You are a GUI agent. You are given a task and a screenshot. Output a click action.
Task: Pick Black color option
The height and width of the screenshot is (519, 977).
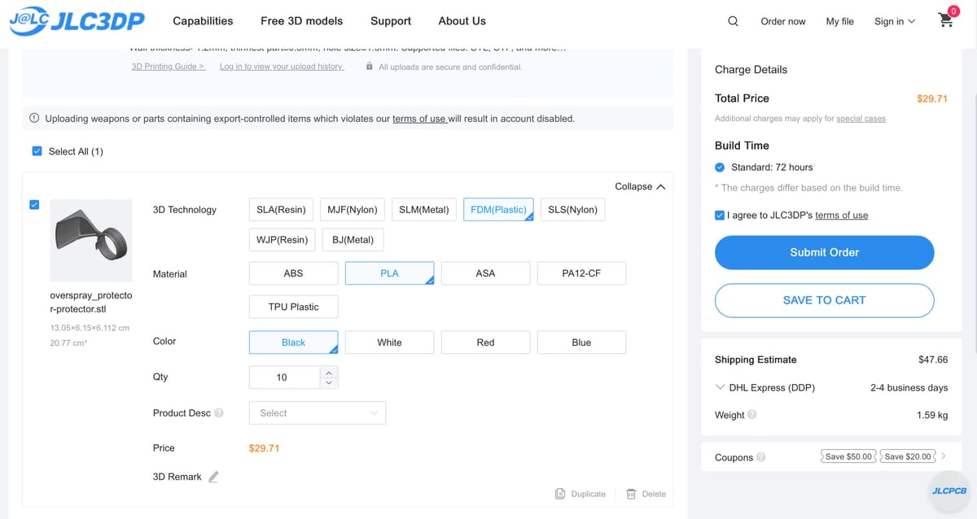tap(293, 342)
